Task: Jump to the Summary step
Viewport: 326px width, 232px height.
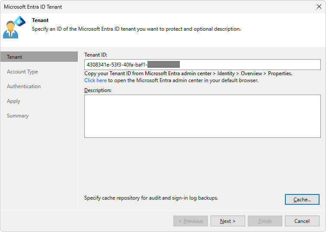Action: [18, 116]
